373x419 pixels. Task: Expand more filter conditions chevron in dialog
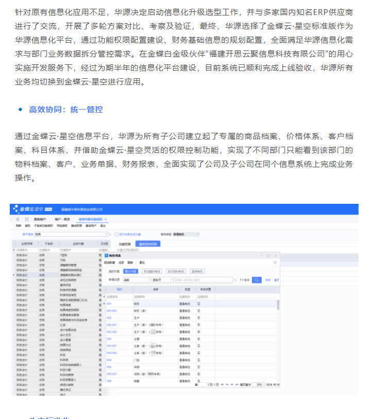(x=235, y=280)
